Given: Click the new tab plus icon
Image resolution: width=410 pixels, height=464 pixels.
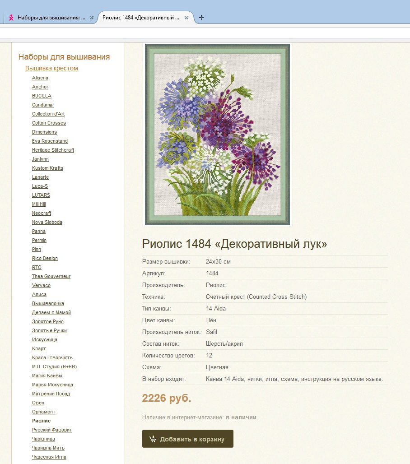Looking at the screenshot, I should click(x=201, y=18).
